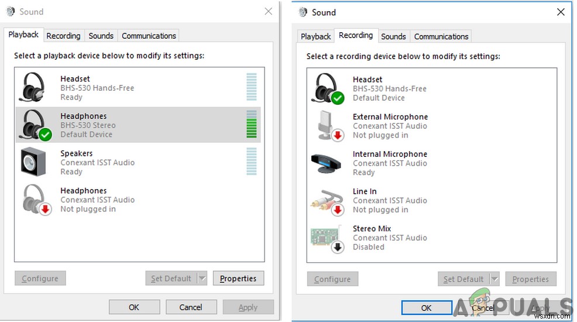Select the Headset icon in Recording window

tap(328, 88)
